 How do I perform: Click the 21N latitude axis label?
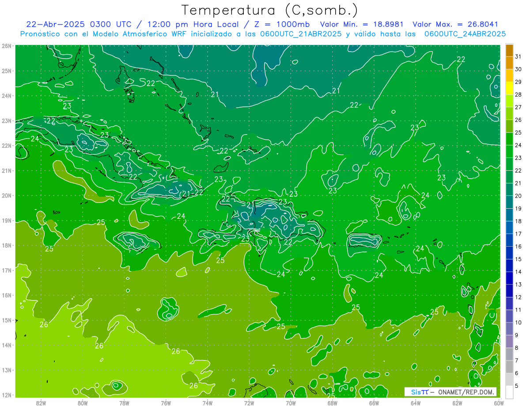point(7,170)
